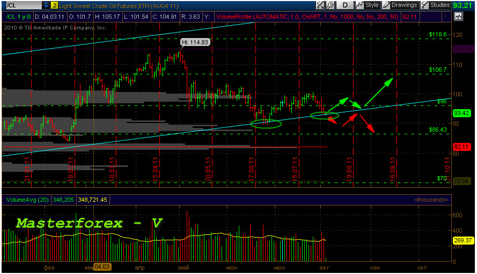Click the $70 level label
This screenshot has height=274, width=477.
[x=442, y=178]
